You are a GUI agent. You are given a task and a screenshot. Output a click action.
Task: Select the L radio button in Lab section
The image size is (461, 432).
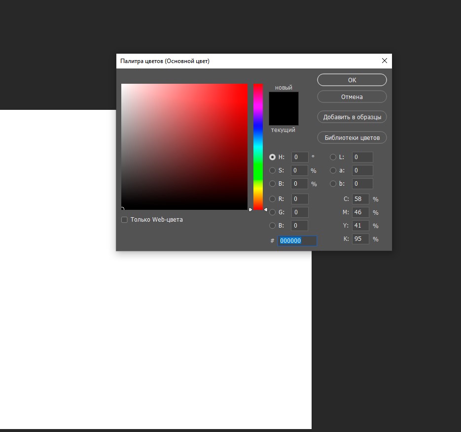point(333,157)
